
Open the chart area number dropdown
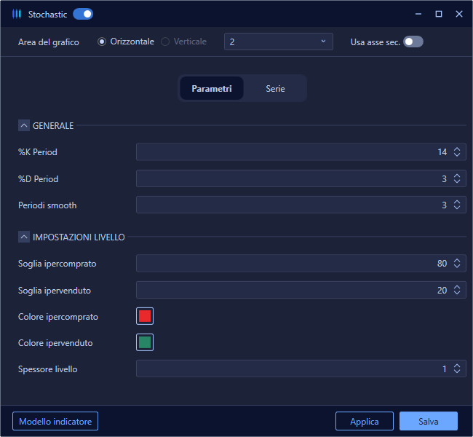279,42
